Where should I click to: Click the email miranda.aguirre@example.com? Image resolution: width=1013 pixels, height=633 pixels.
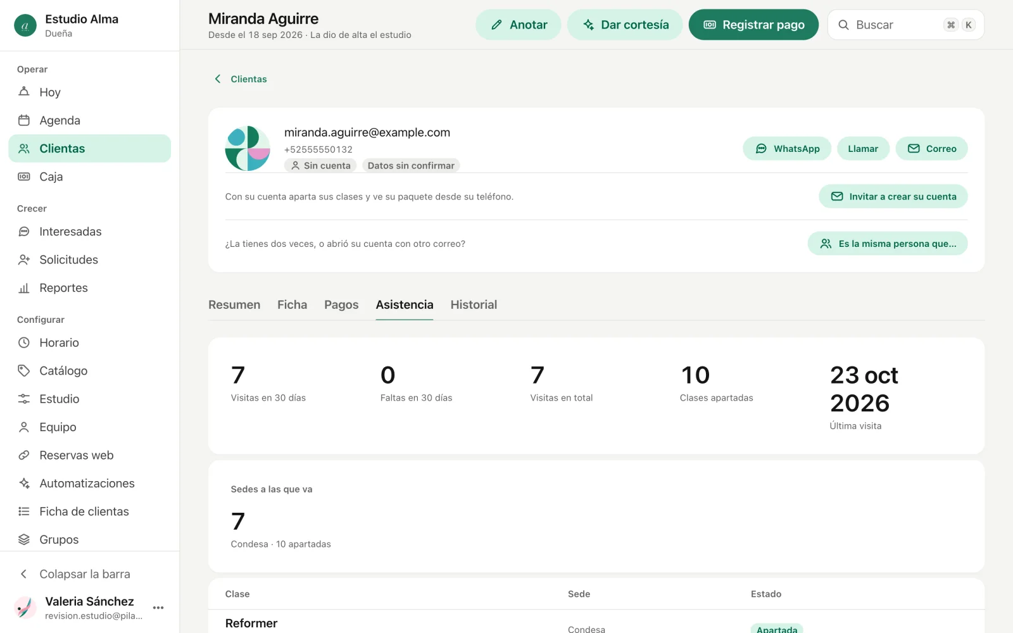367,132
